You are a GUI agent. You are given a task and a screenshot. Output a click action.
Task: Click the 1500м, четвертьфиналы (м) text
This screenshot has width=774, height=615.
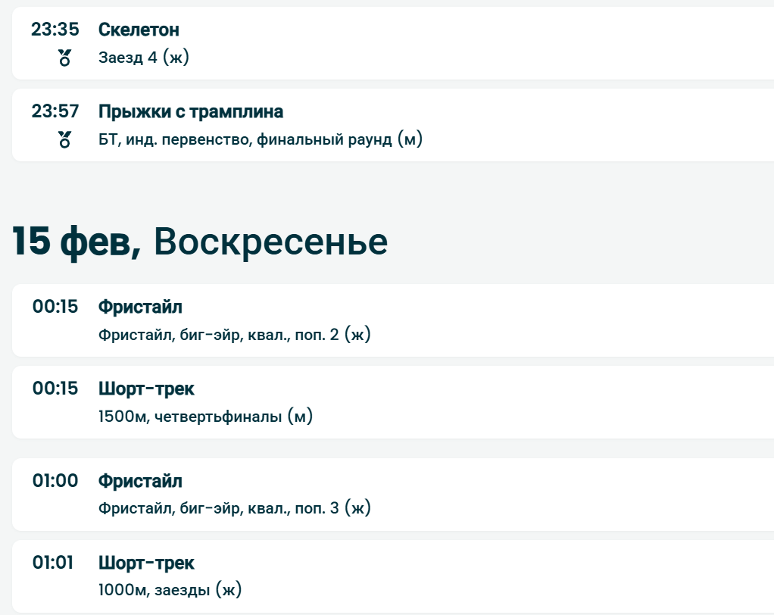pyautogui.click(x=205, y=417)
